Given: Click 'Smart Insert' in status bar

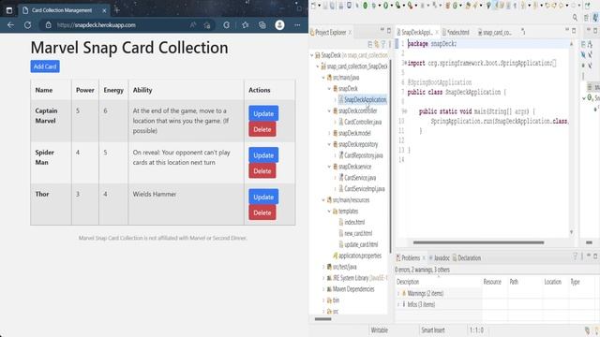Looking at the screenshot, I should click(433, 330).
